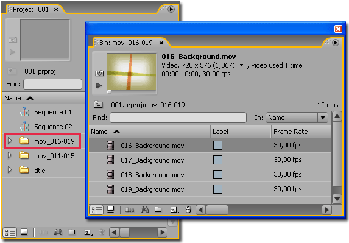Viewport: 349px width, 243px height.
Task: Click label color swatch for 019_Background.mov
Action: 217,189
